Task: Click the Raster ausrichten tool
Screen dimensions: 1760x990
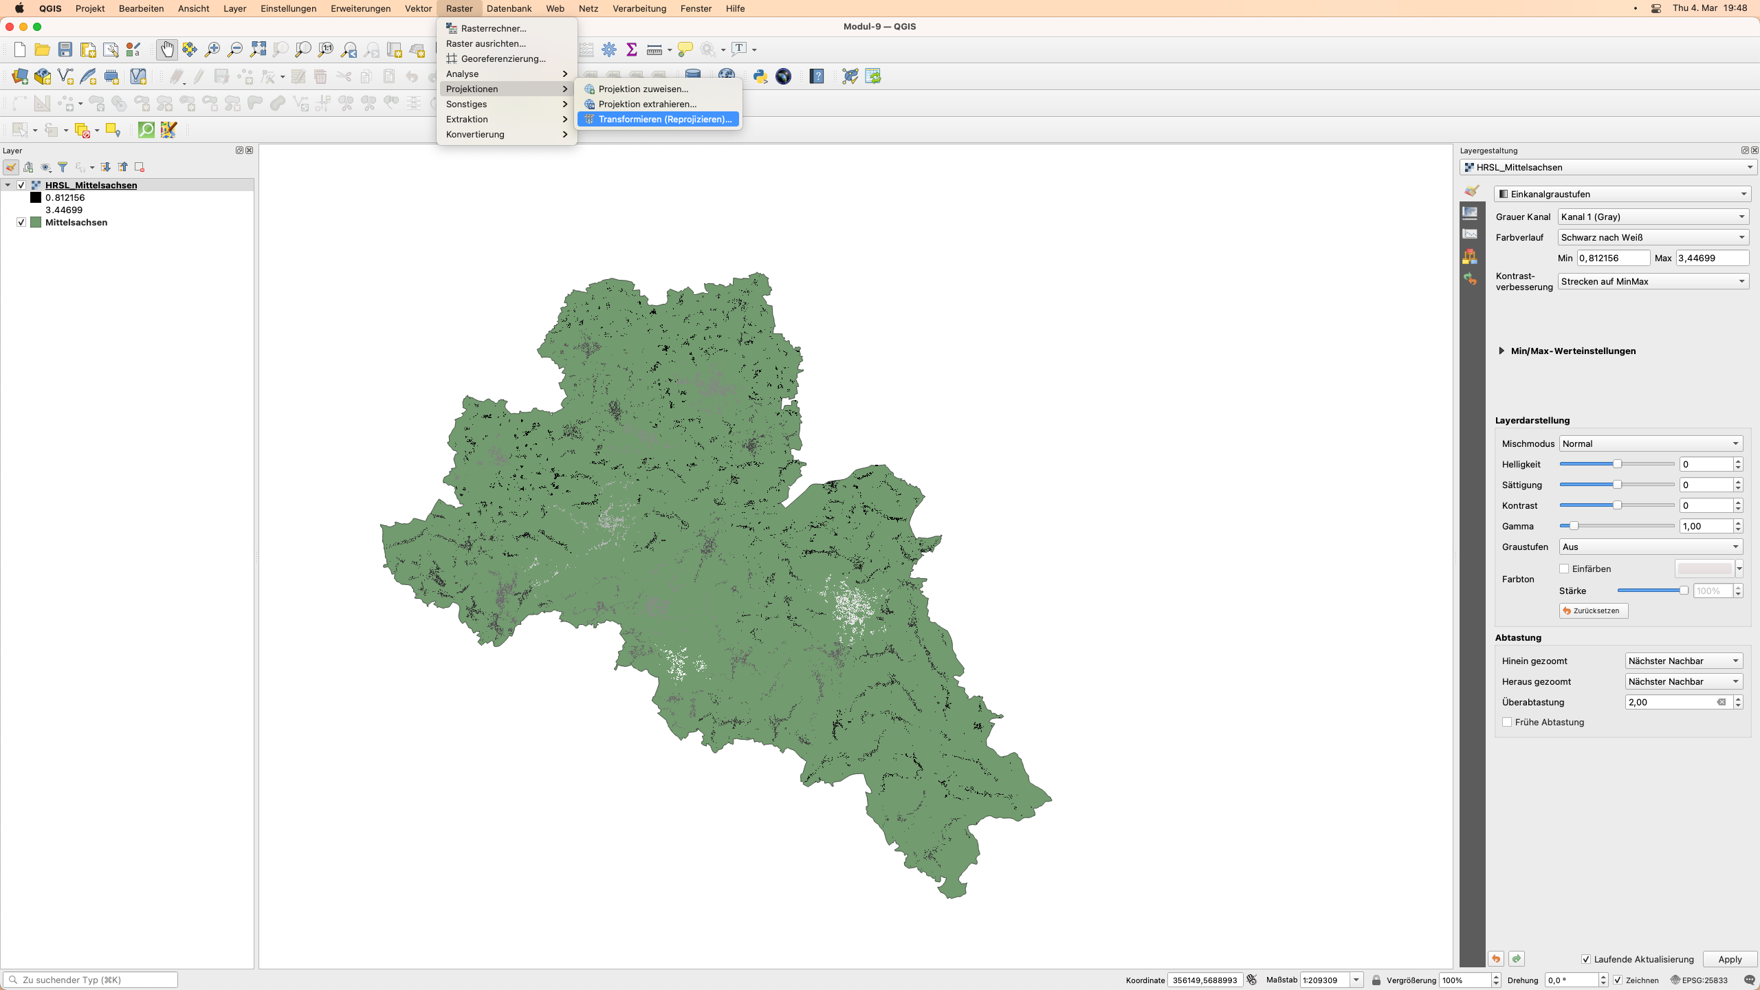Action: click(487, 43)
